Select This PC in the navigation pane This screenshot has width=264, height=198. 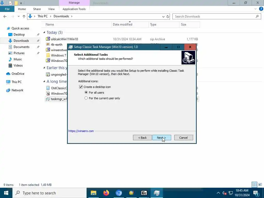[x=16, y=82]
